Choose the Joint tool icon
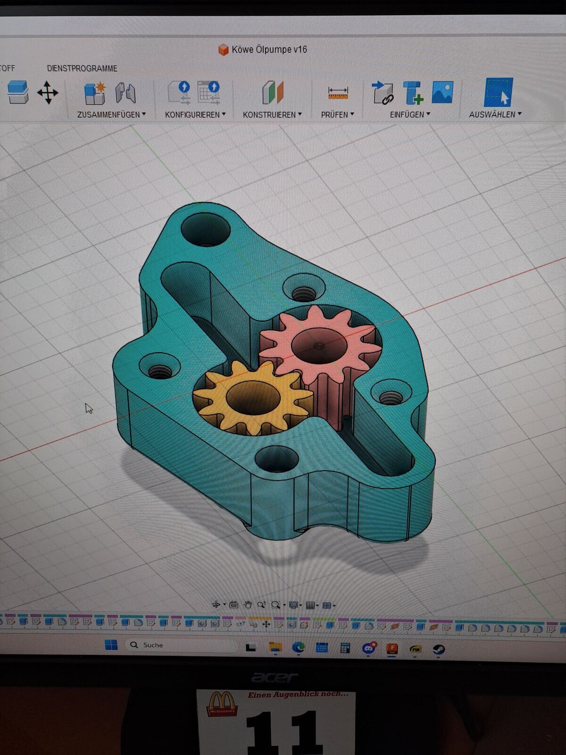Viewport: 566px width, 755px height. click(126, 92)
